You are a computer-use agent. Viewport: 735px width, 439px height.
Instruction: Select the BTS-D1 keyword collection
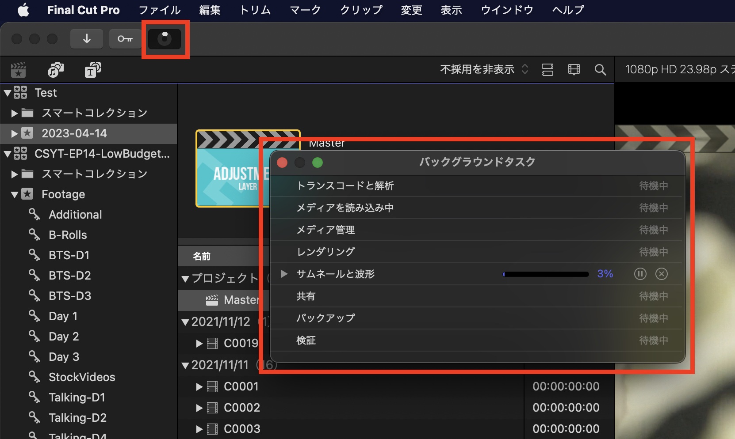69,255
